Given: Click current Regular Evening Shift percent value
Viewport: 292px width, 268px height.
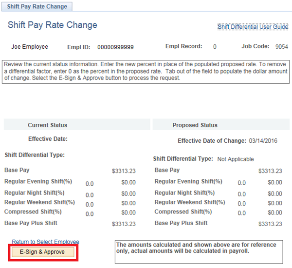Looking at the screenshot, I should tap(90, 184).
